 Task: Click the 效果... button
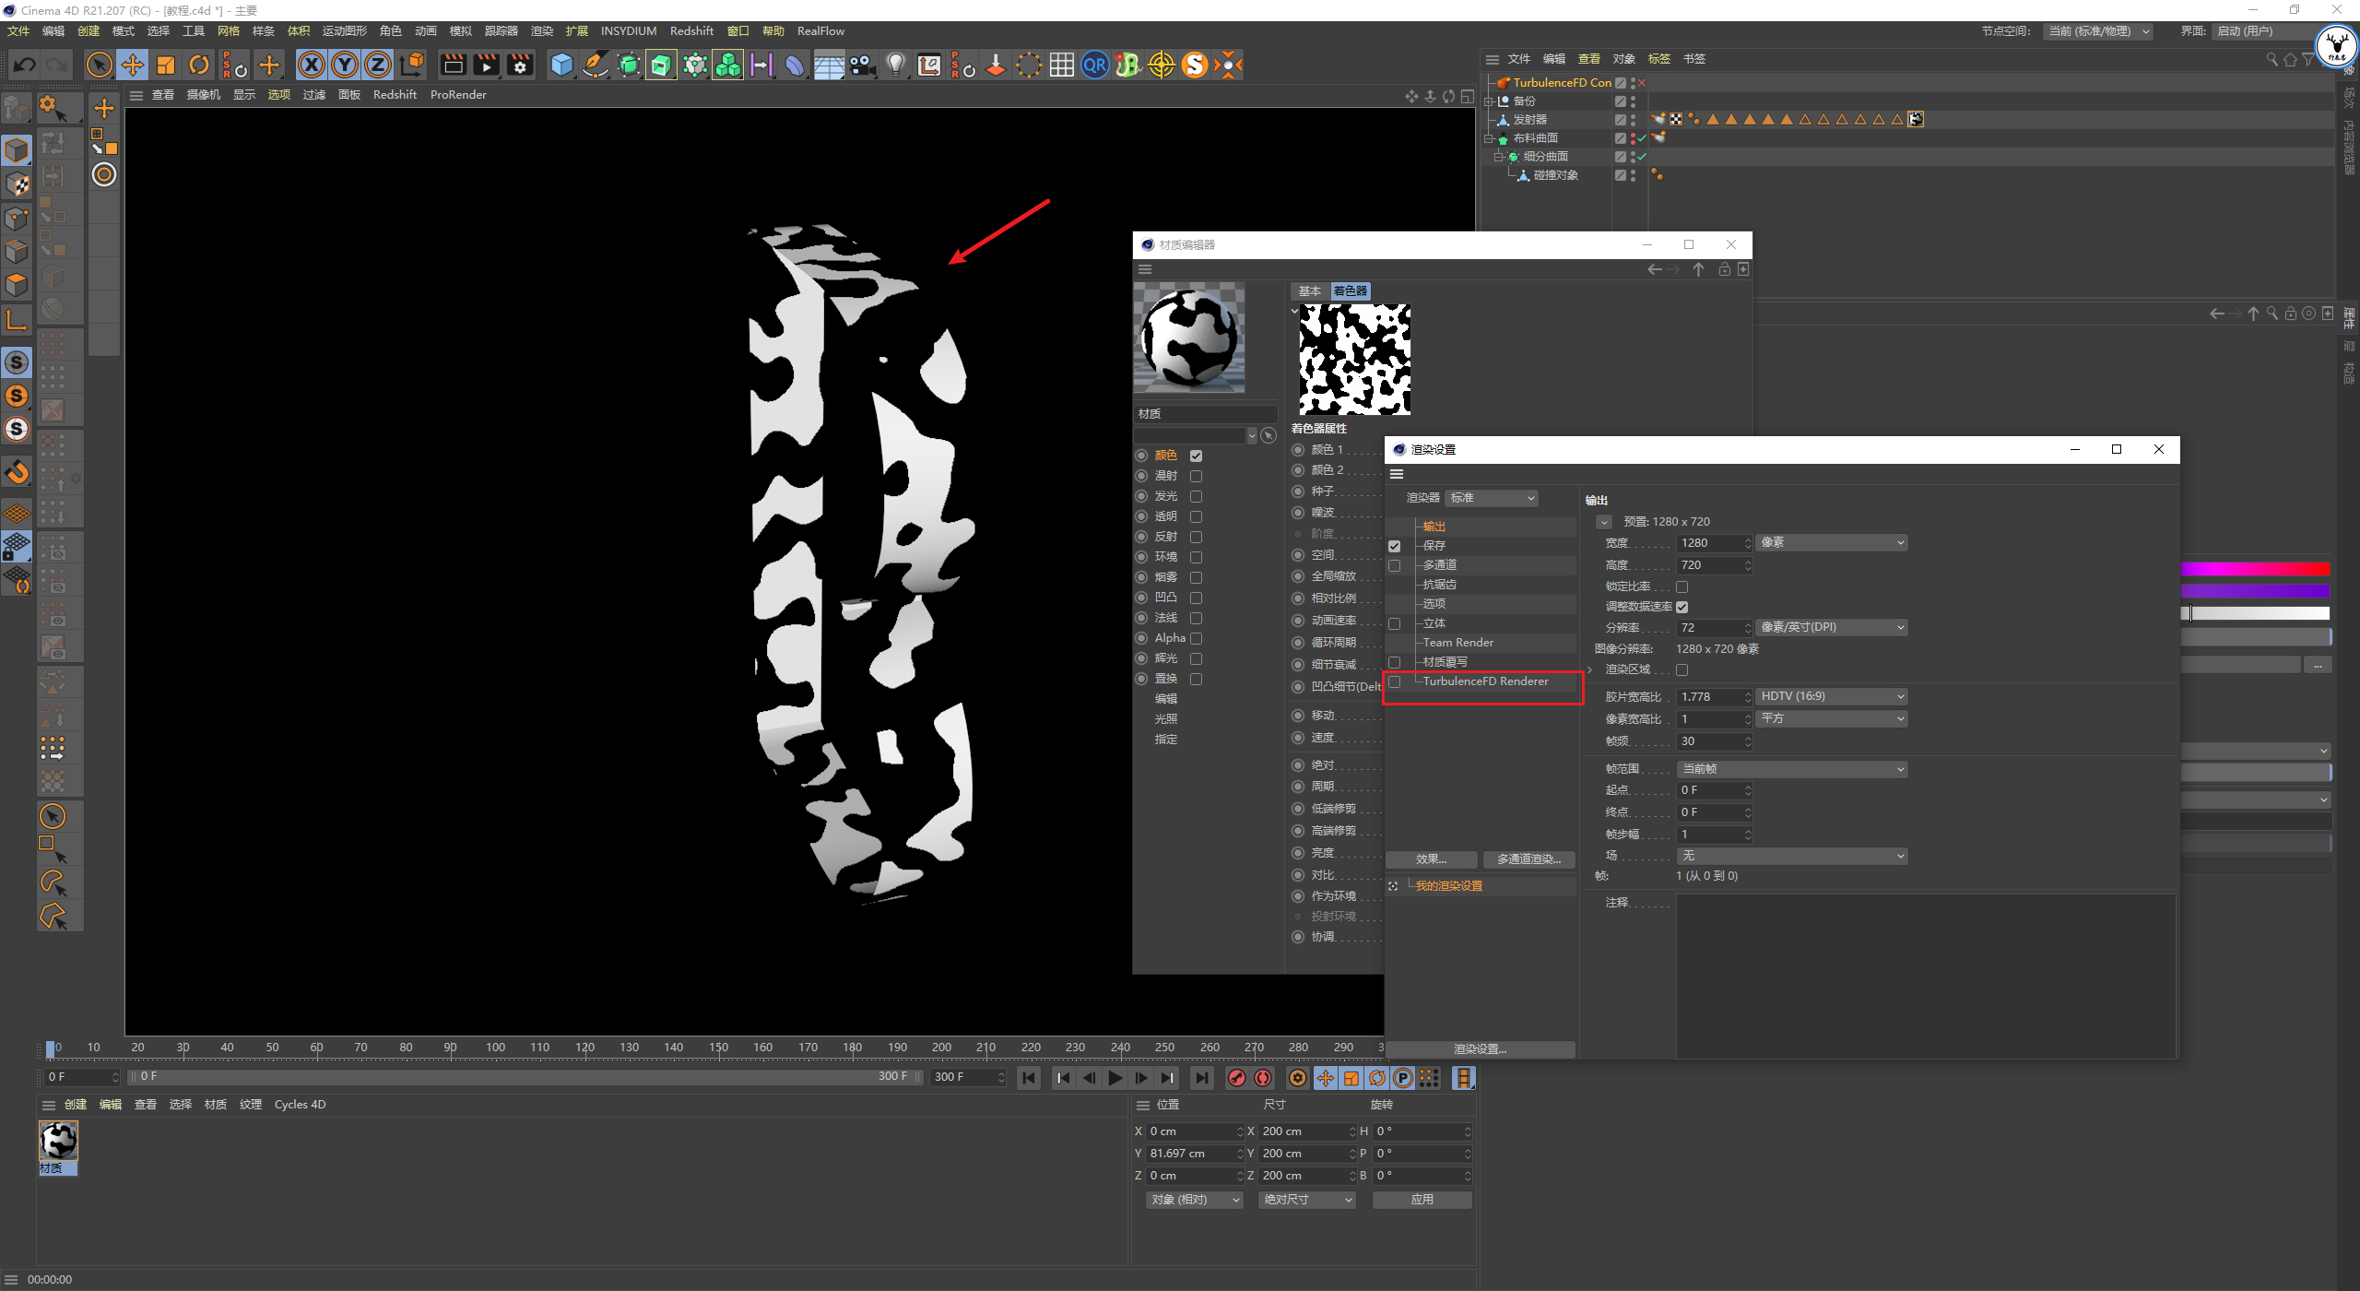1431,859
